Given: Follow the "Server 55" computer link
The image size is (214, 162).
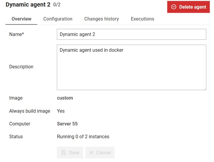Looking at the screenshot, I should pos(67,124).
